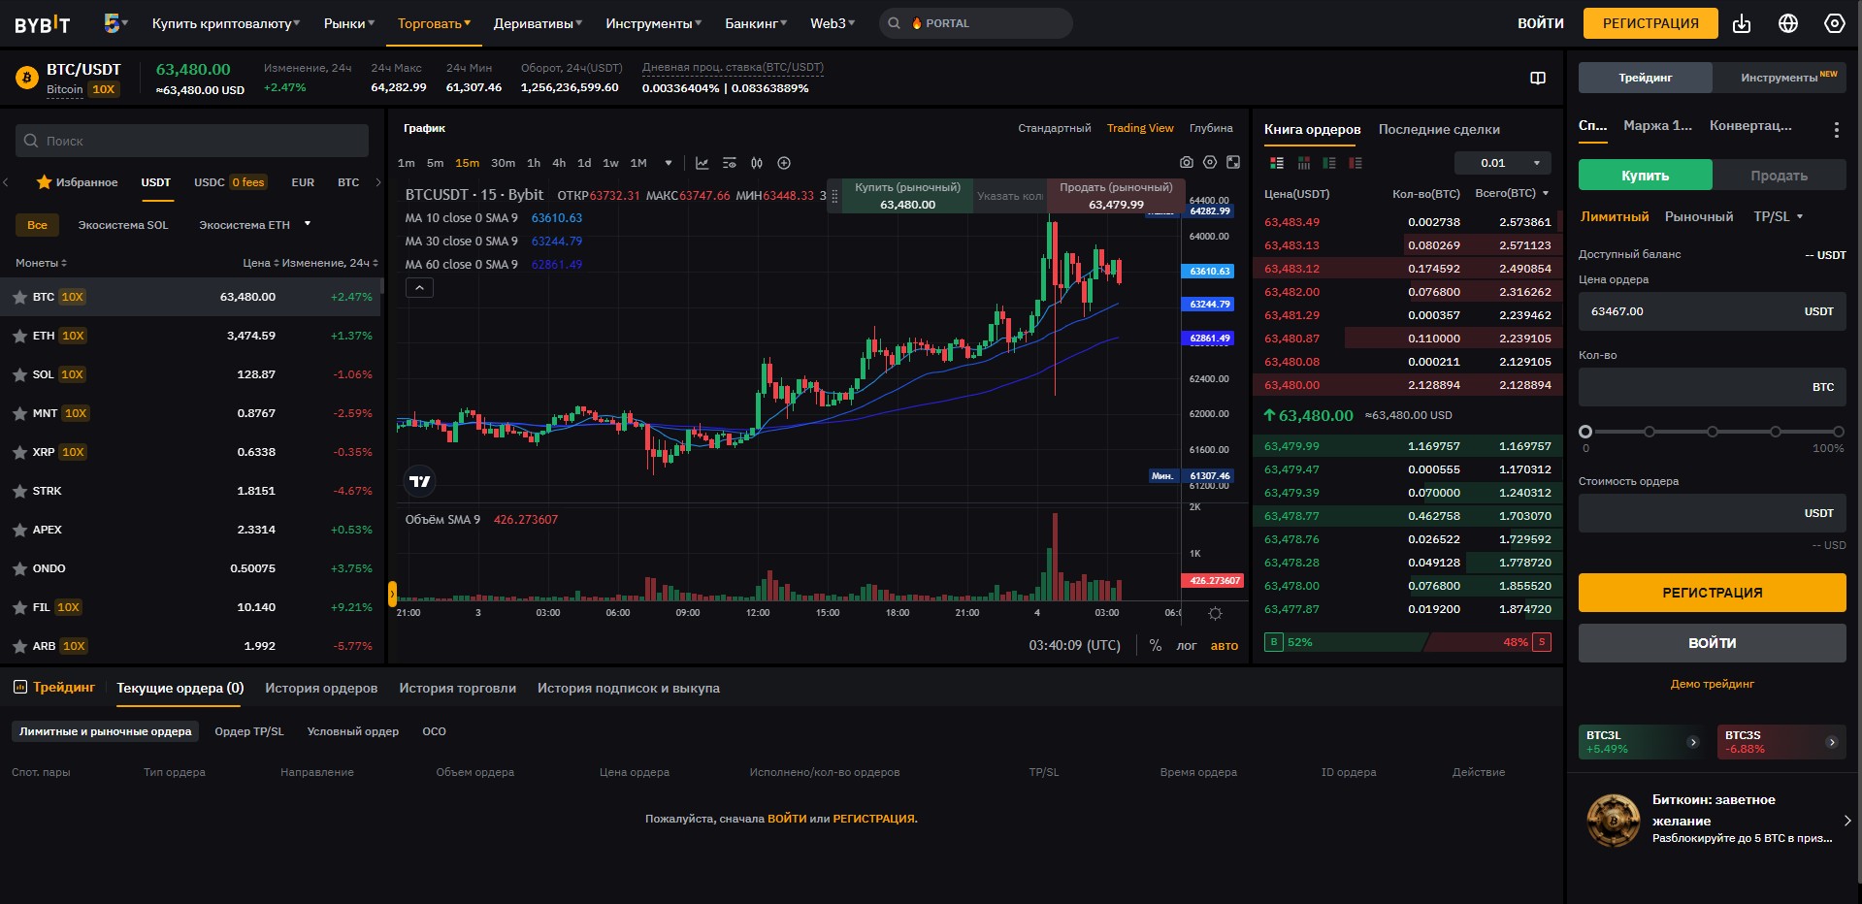The width and height of the screenshot is (1862, 904).
Task: Open the BTC3L leveraged token card
Action: point(1643,742)
